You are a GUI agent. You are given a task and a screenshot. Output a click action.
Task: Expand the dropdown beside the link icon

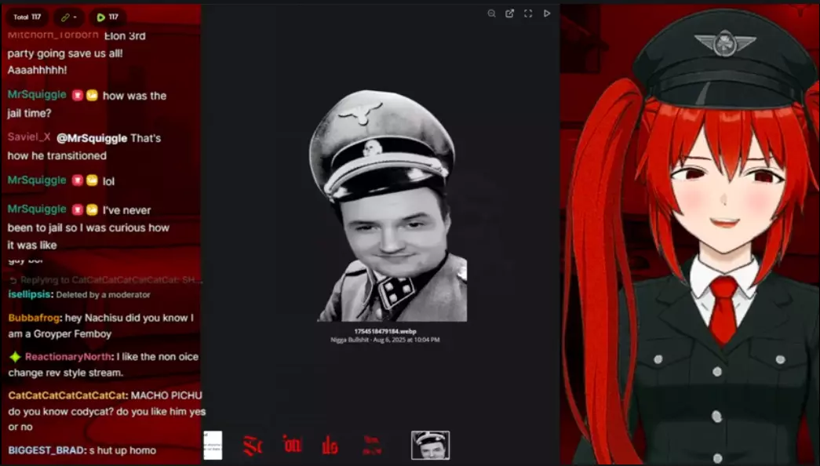click(75, 17)
